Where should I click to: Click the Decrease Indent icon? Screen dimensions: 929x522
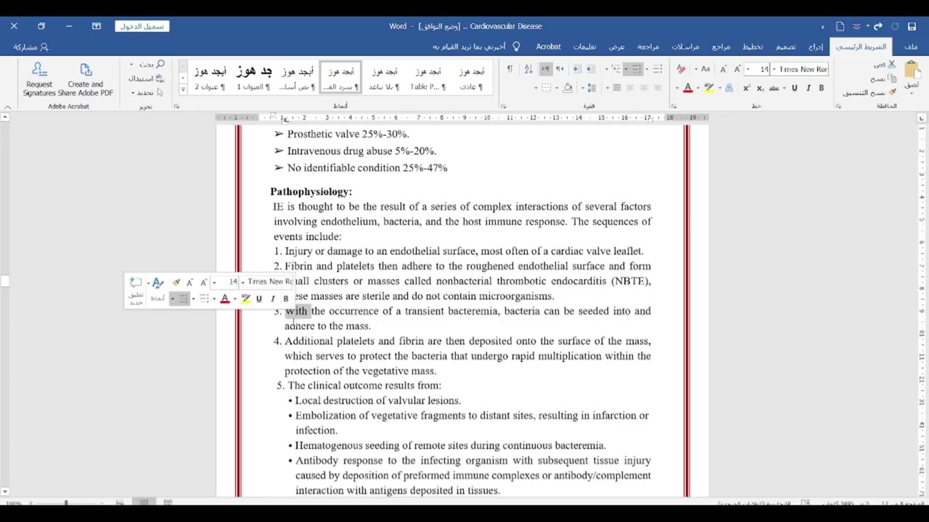[591, 69]
